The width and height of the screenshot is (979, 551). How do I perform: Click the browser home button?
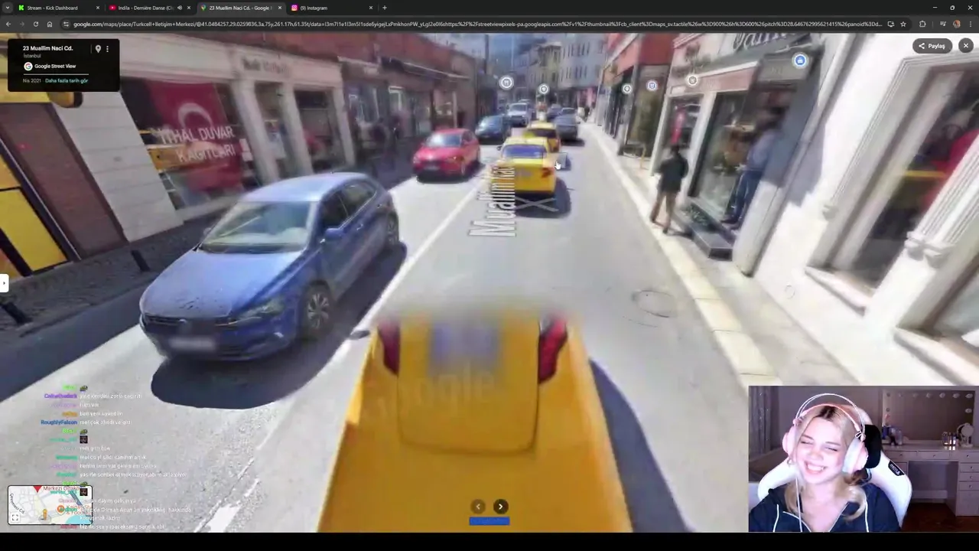49,24
